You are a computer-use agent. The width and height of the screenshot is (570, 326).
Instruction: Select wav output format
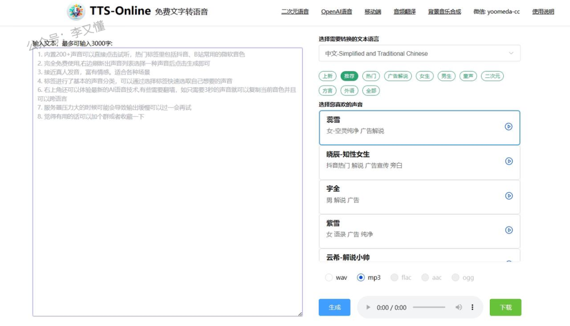click(329, 278)
